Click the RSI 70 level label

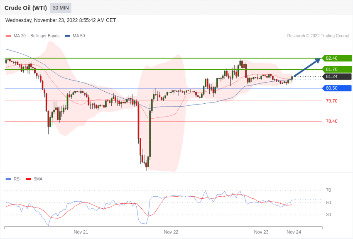click(328, 190)
